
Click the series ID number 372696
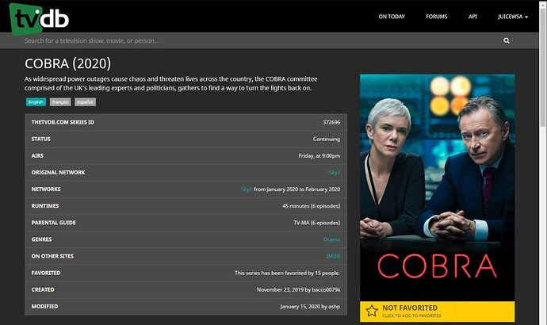point(331,122)
